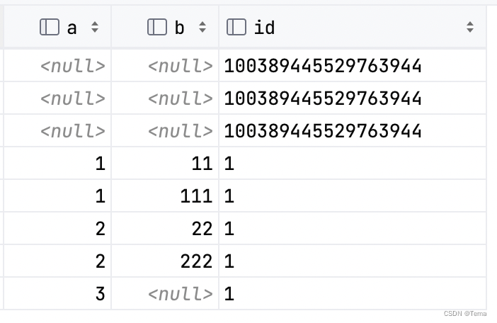Select the b cell with value 222
Image resolution: width=497 pixels, height=323 pixels.
(165, 261)
